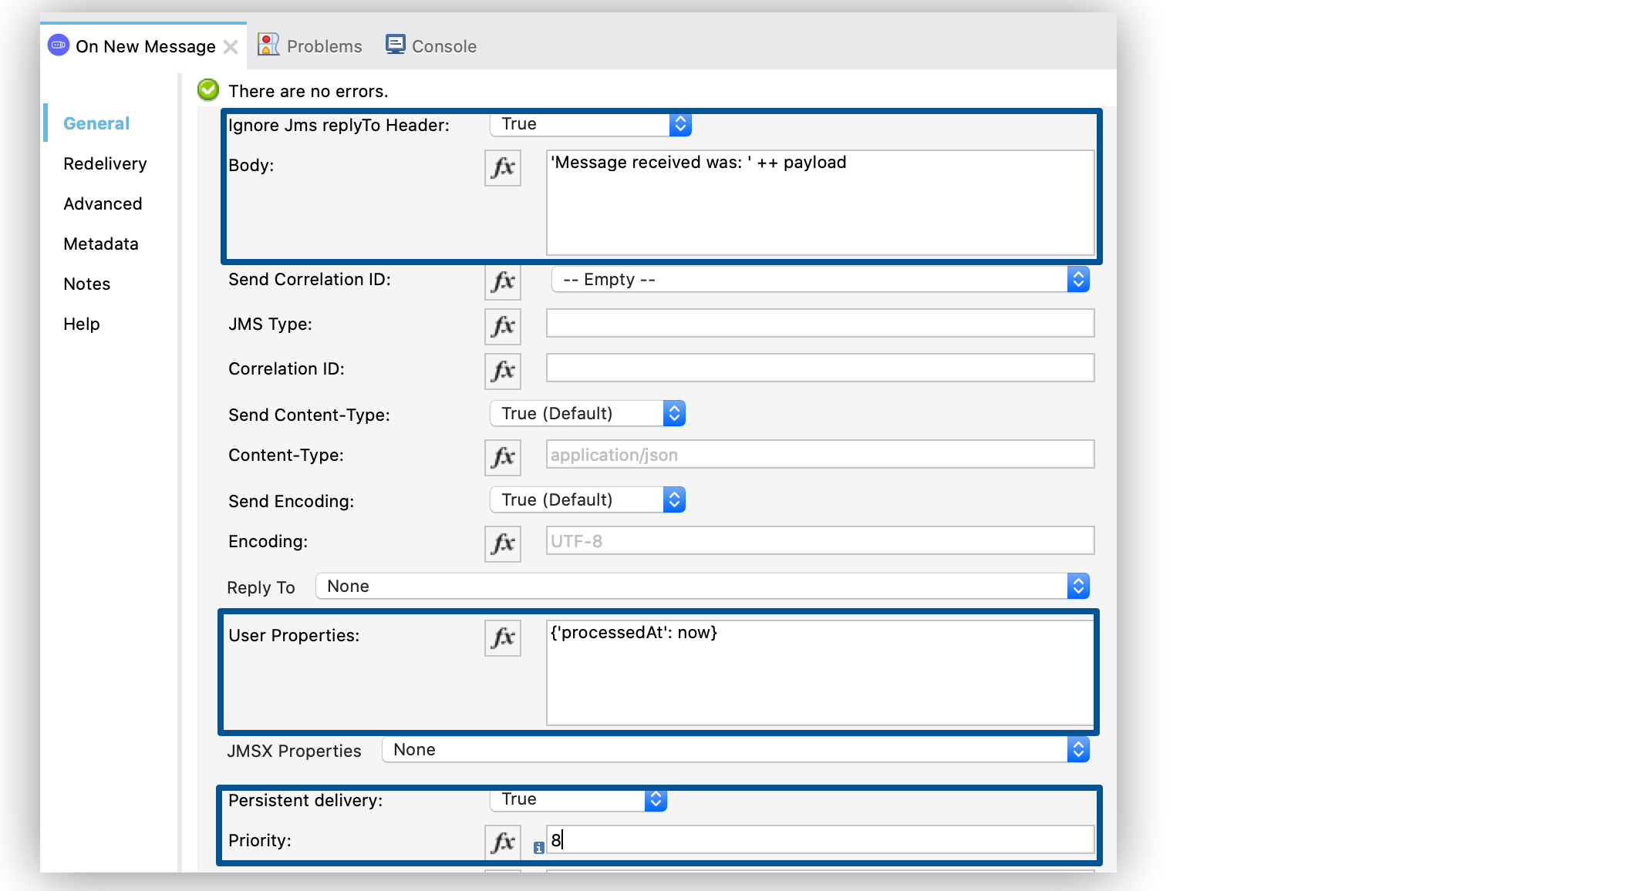
Task: Click the fx button next to Body
Action: pyautogui.click(x=503, y=168)
